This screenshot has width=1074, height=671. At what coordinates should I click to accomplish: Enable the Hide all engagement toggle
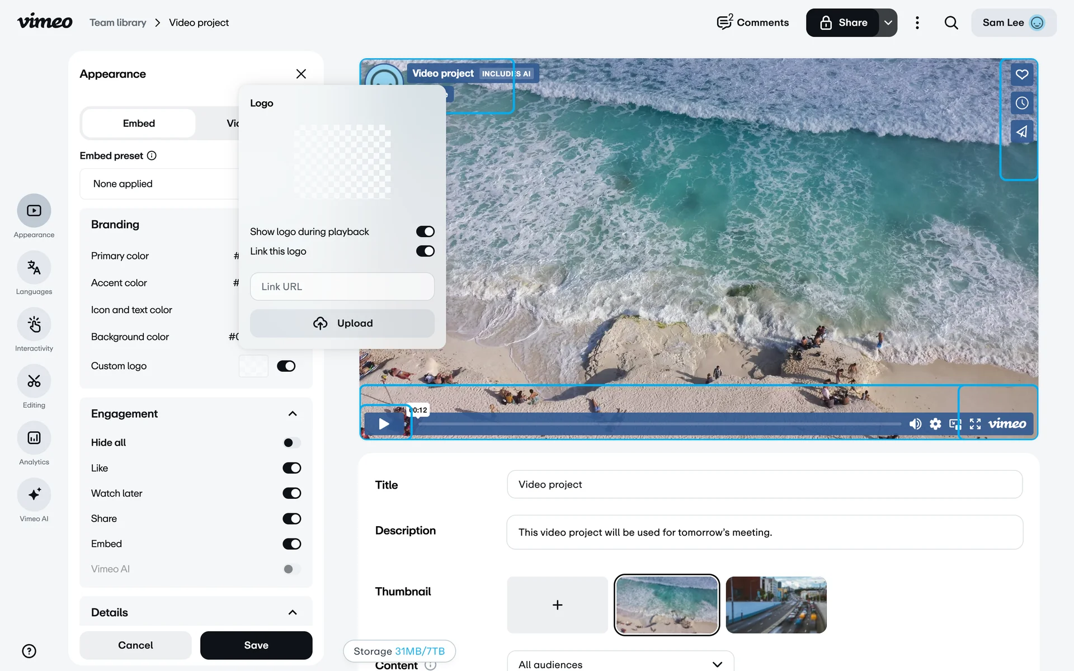[291, 443]
